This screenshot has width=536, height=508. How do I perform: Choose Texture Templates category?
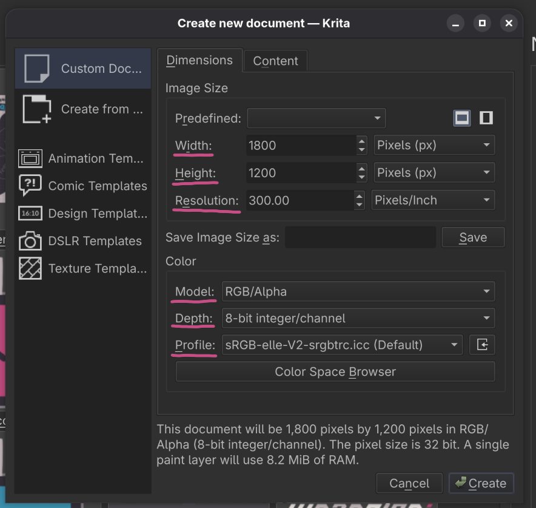[82, 268]
